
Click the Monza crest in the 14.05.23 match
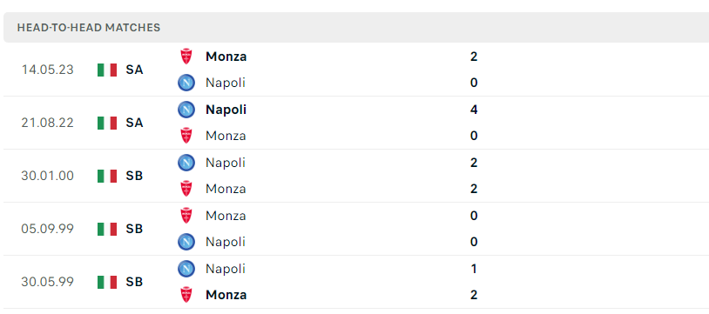[x=186, y=57]
